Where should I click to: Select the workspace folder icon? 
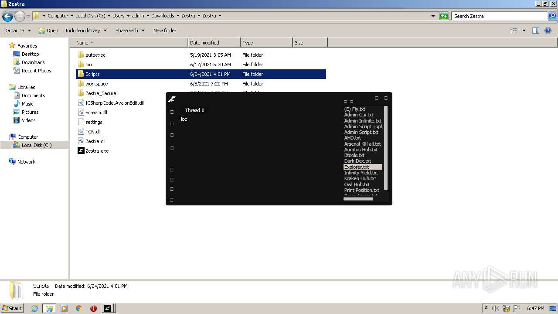point(81,84)
